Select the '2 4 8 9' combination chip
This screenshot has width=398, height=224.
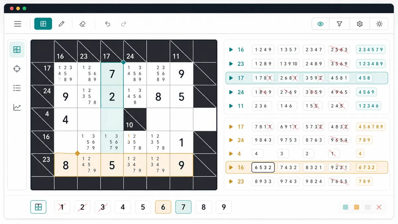314,64
